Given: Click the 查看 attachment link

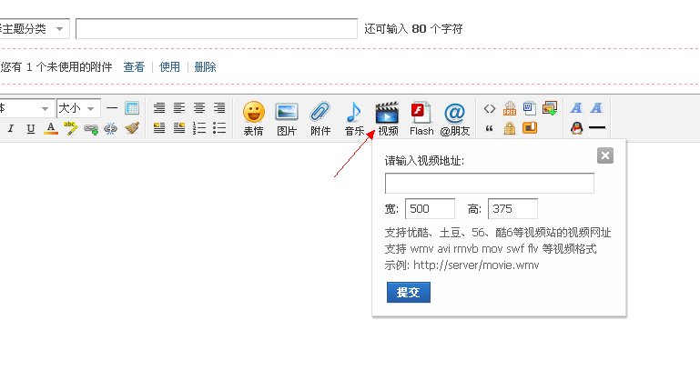Looking at the screenshot, I should tap(134, 67).
